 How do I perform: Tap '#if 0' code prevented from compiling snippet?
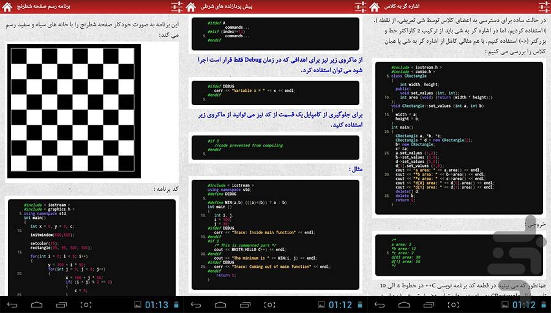point(275,147)
